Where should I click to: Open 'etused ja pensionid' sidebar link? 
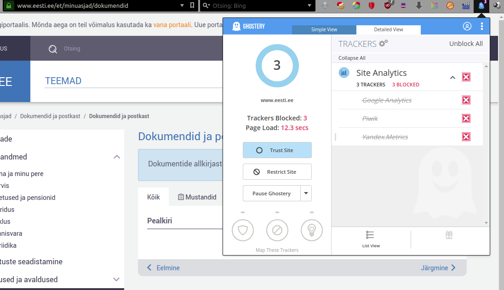pos(28,198)
